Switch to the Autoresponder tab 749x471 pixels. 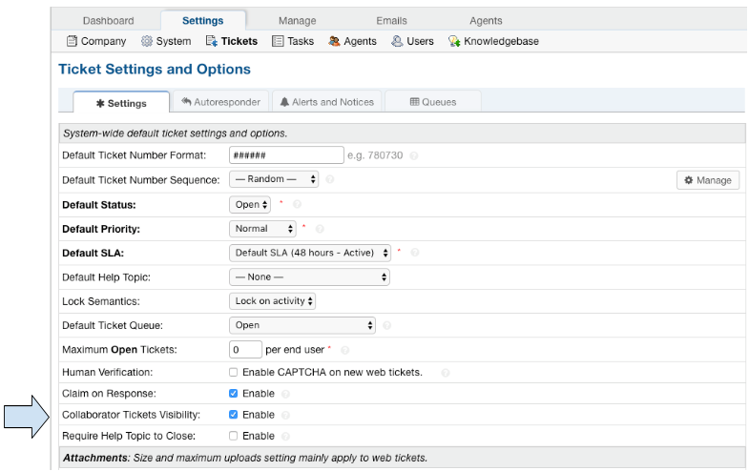pos(222,102)
